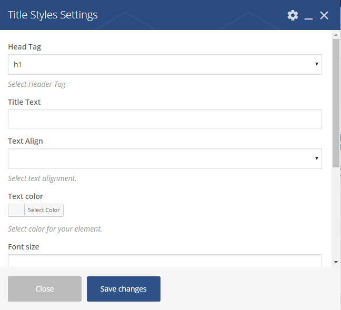341x310 pixels.
Task: Click the scrollbar up arrow
Action: [x=336, y=35]
